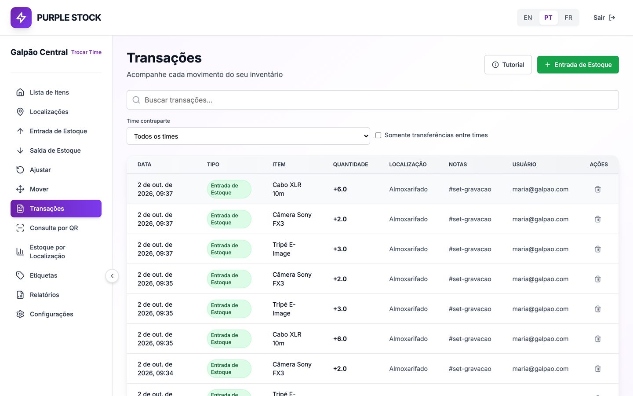Viewport: 633px width, 396px height.
Task: Click the Trocar Time link
Action: click(86, 52)
